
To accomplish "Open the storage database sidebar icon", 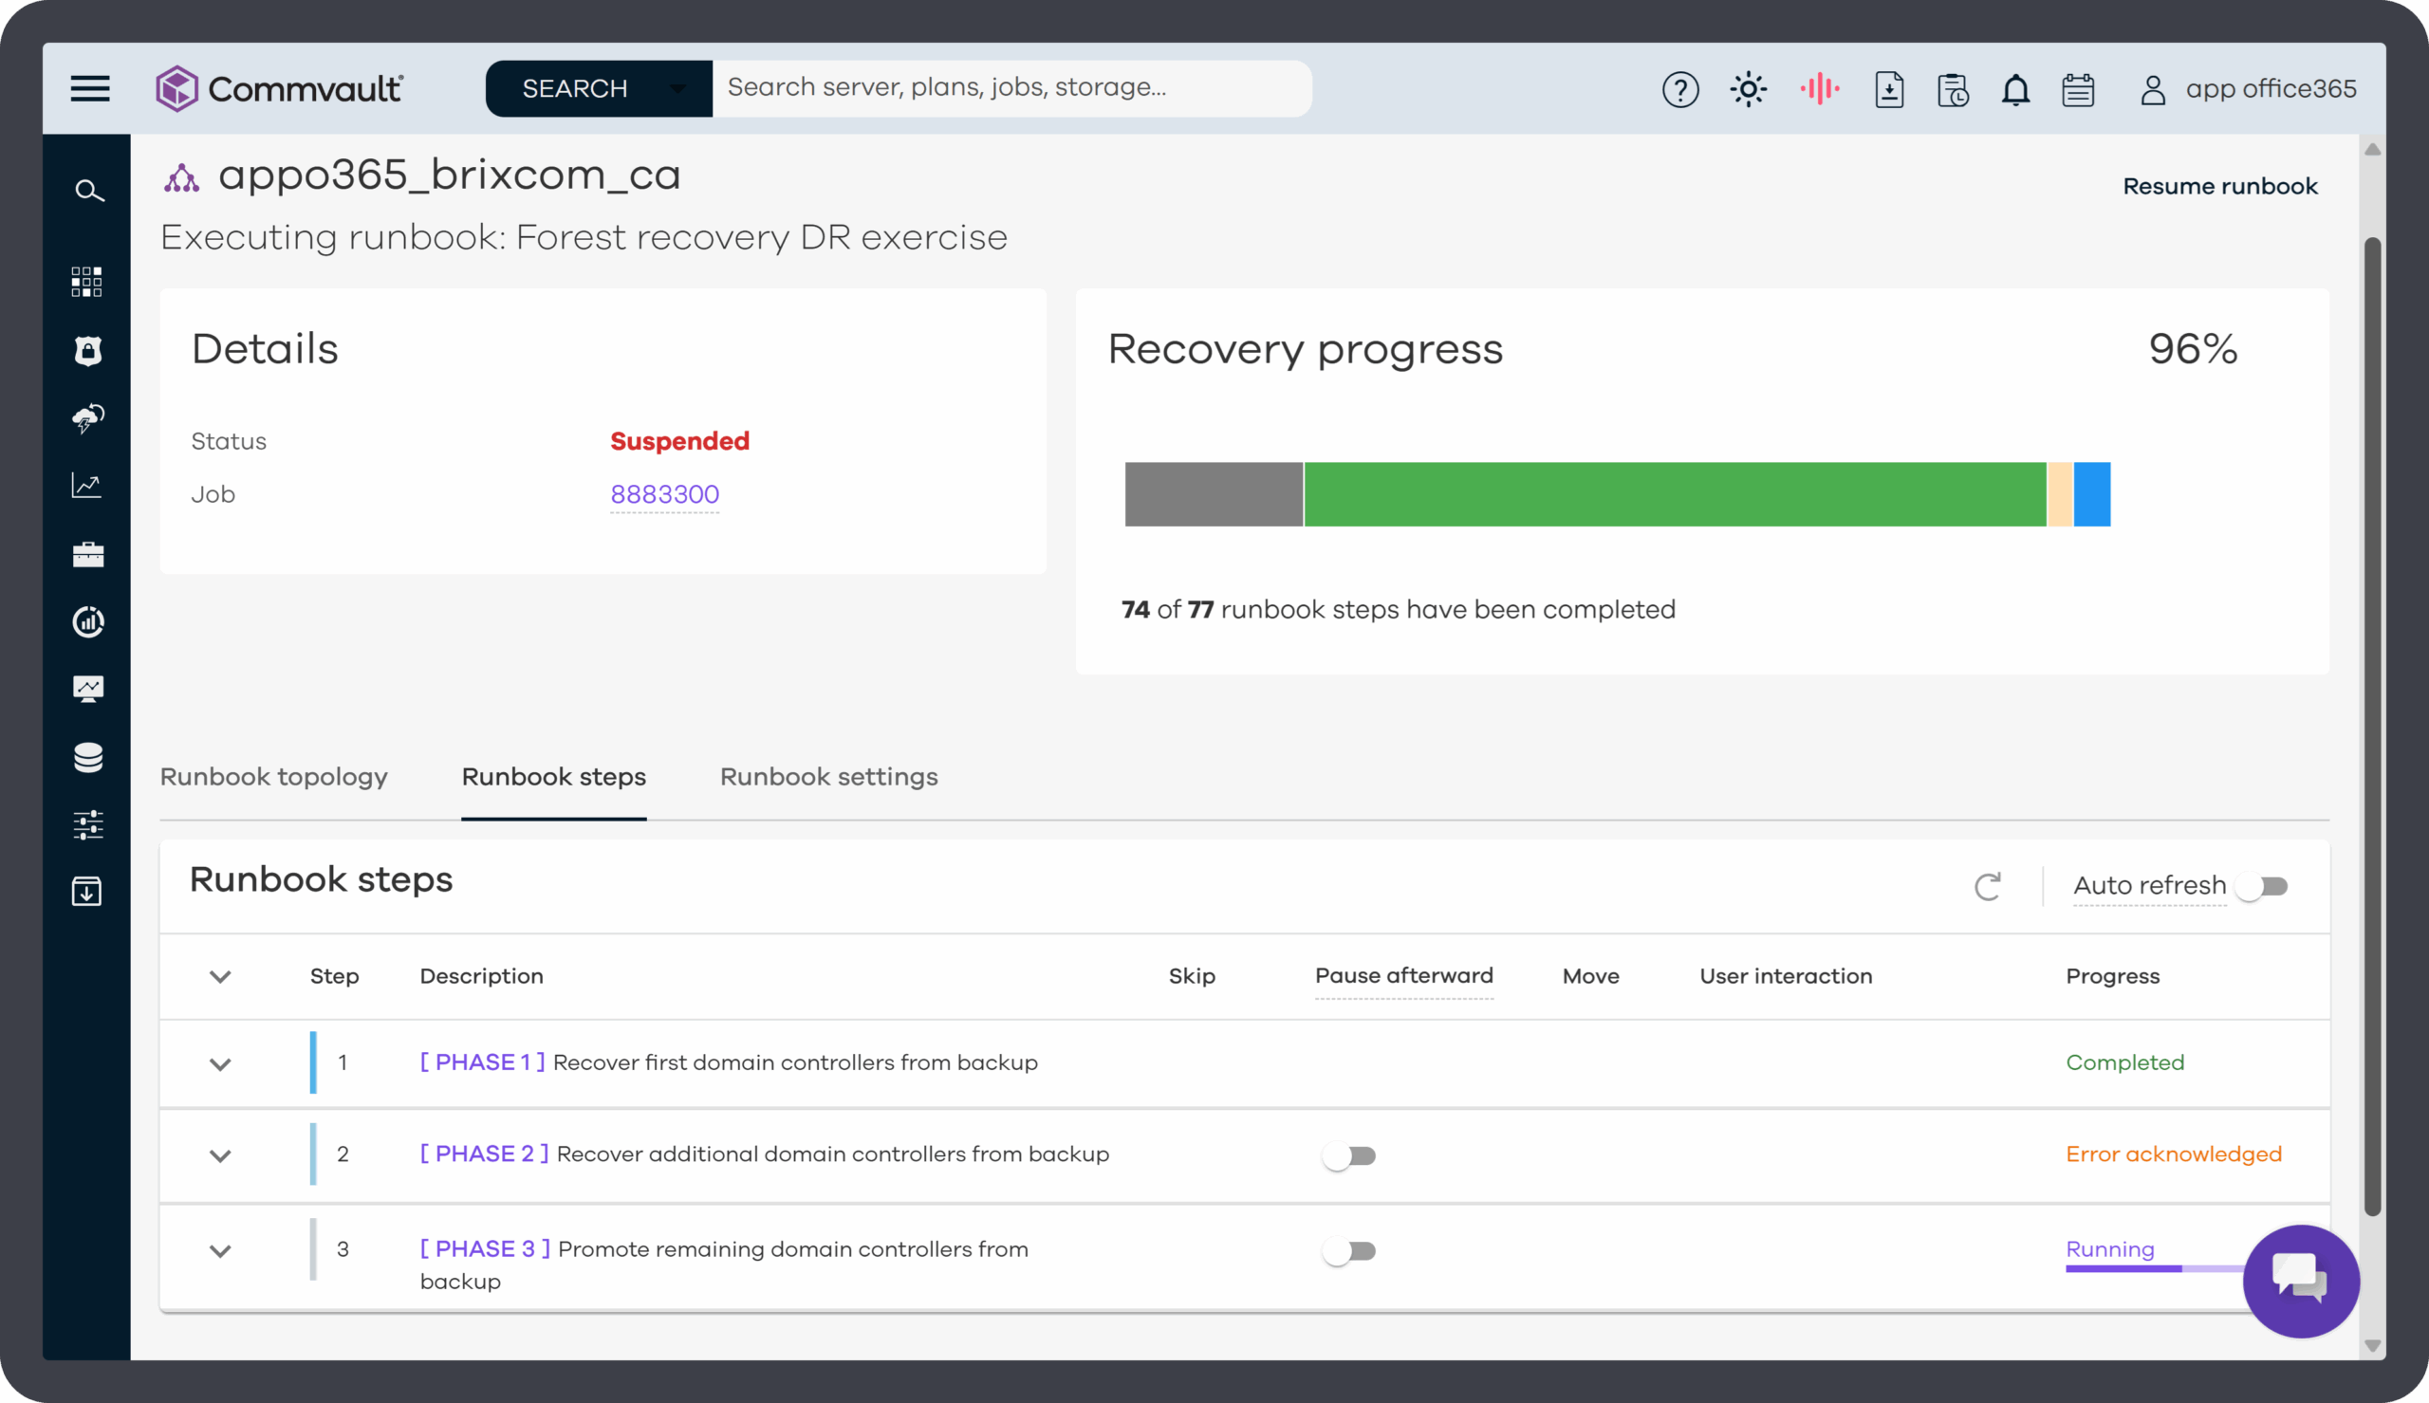I will pyautogui.click(x=87, y=757).
